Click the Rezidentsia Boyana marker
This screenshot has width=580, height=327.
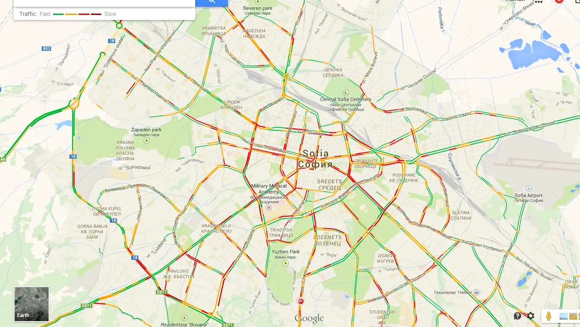click(x=184, y=318)
